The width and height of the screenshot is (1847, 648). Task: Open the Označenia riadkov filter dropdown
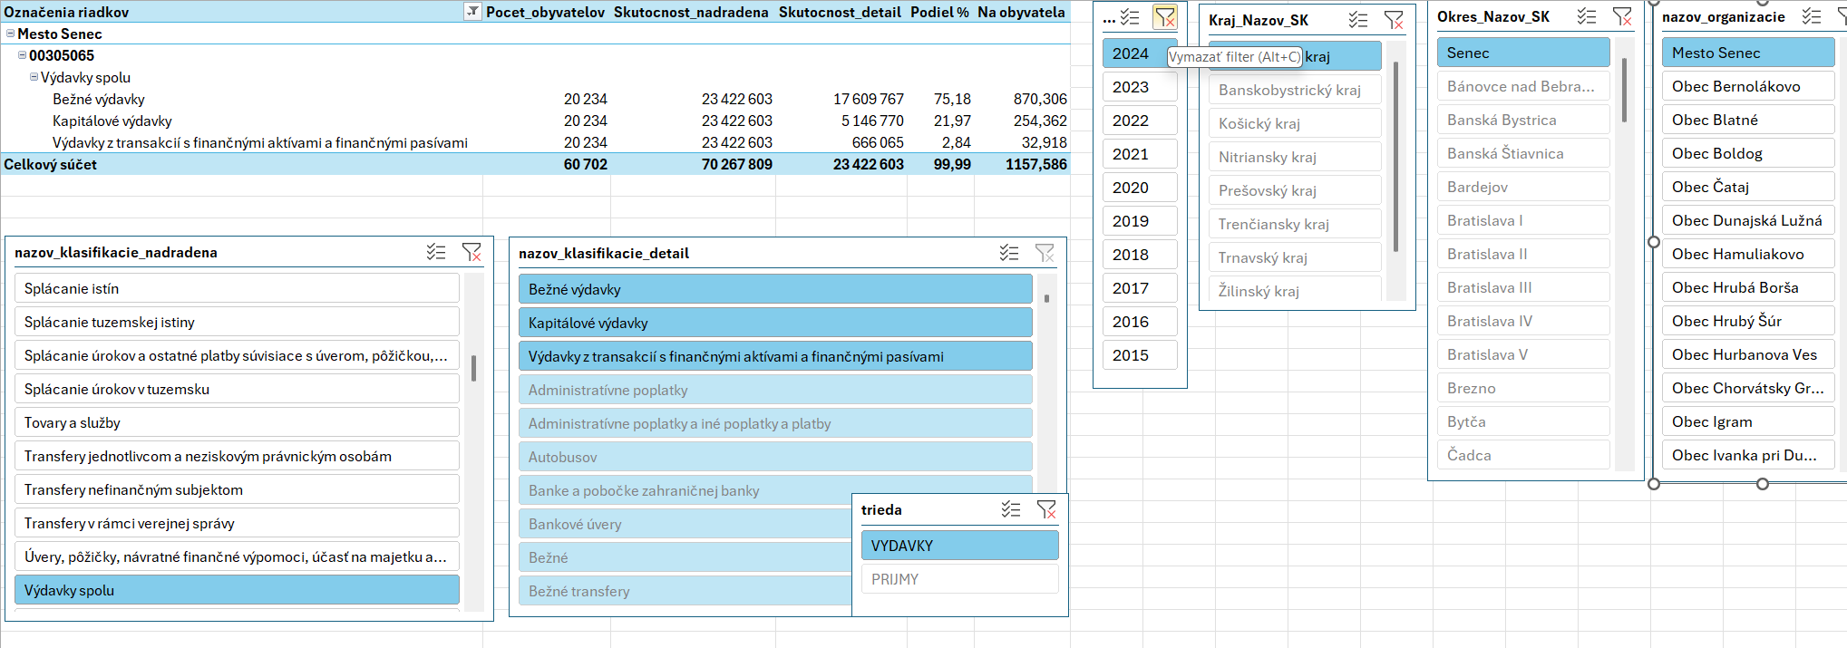(x=472, y=12)
